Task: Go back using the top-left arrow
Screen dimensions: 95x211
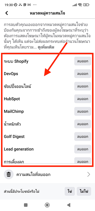Action: pyautogui.click(x=7, y=13)
